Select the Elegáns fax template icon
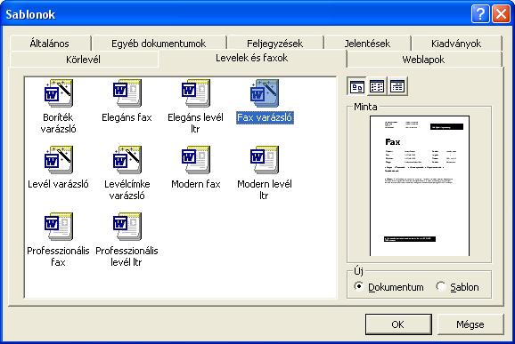 (x=127, y=93)
